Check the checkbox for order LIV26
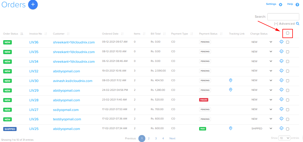303x142 pixels. click(x=287, y=119)
